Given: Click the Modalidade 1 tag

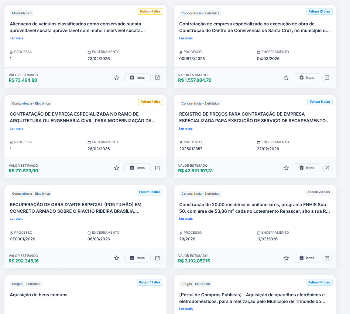Looking at the screenshot, I should pos(22,13).
